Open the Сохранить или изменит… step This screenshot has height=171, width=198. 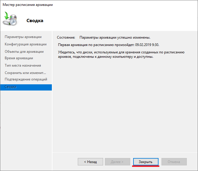pyautogui.click(x=25, y=73)
